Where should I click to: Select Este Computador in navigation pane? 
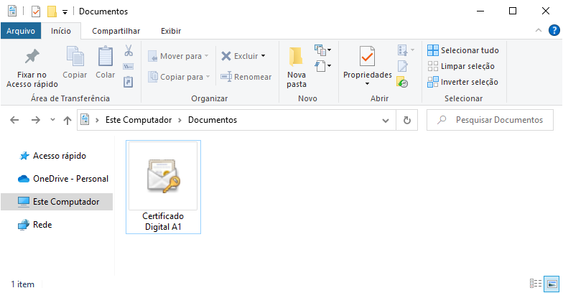coord(57,202)
